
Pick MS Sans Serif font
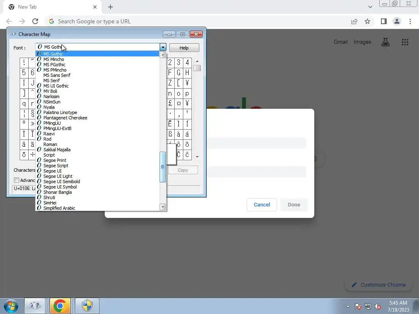(x=97, y=75)
